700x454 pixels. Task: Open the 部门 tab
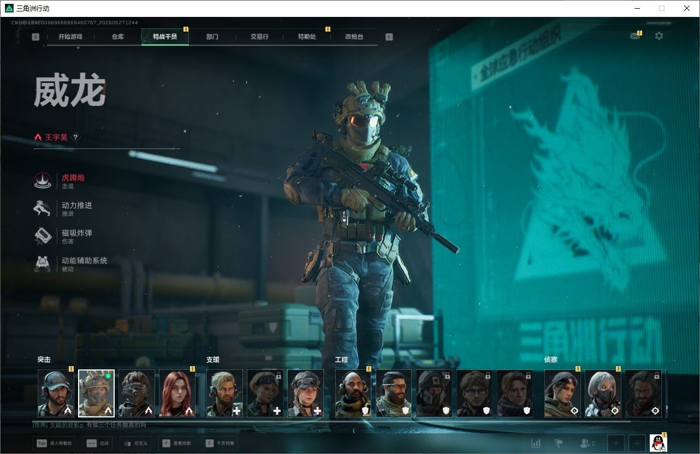[212, 37]
